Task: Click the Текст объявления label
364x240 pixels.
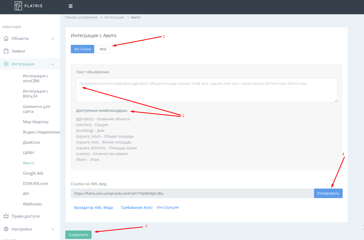Action: coord(92,72)
